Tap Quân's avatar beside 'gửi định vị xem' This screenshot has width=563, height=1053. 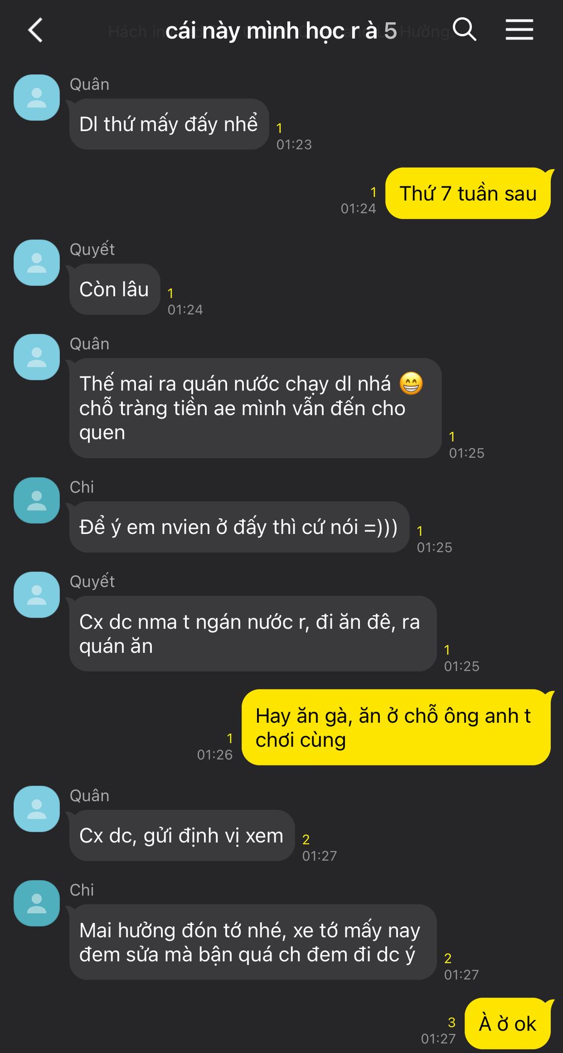[37, 809]
